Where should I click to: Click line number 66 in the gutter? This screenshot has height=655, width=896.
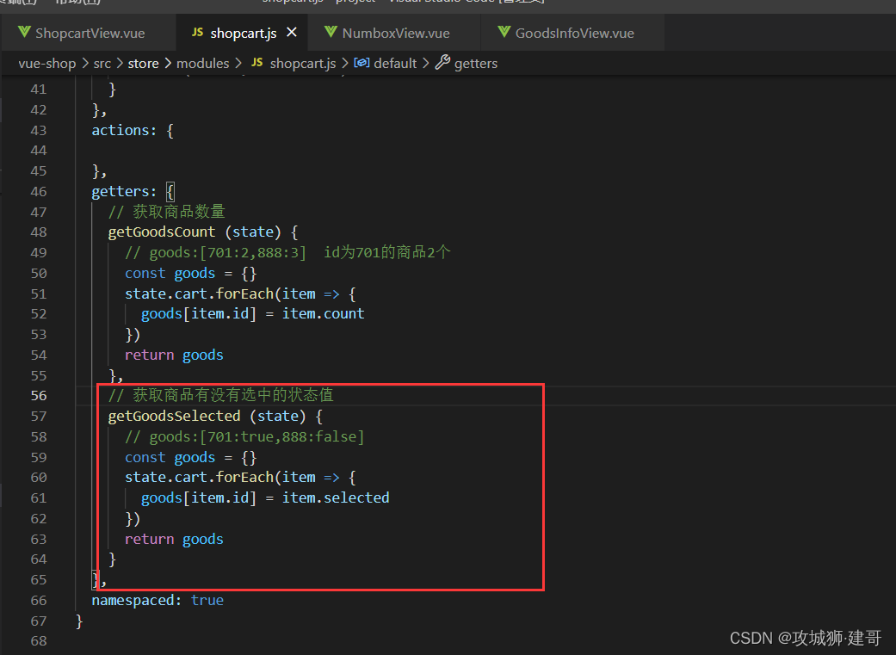[x=39, y=600]
